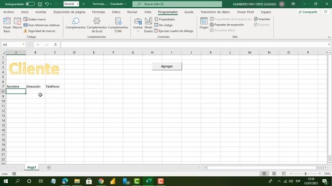Open the Power Pivot tab
Image resolution: width=332 pixels, height=186 pixels.
click(x=245, y=12)
